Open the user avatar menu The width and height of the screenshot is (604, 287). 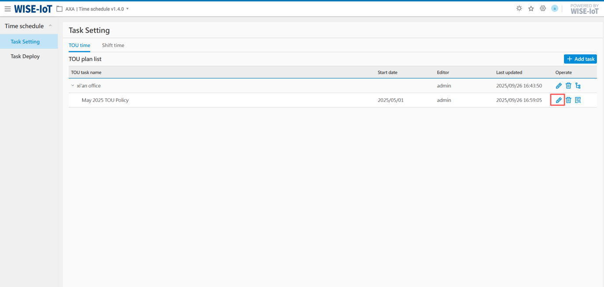click(555, 8)
